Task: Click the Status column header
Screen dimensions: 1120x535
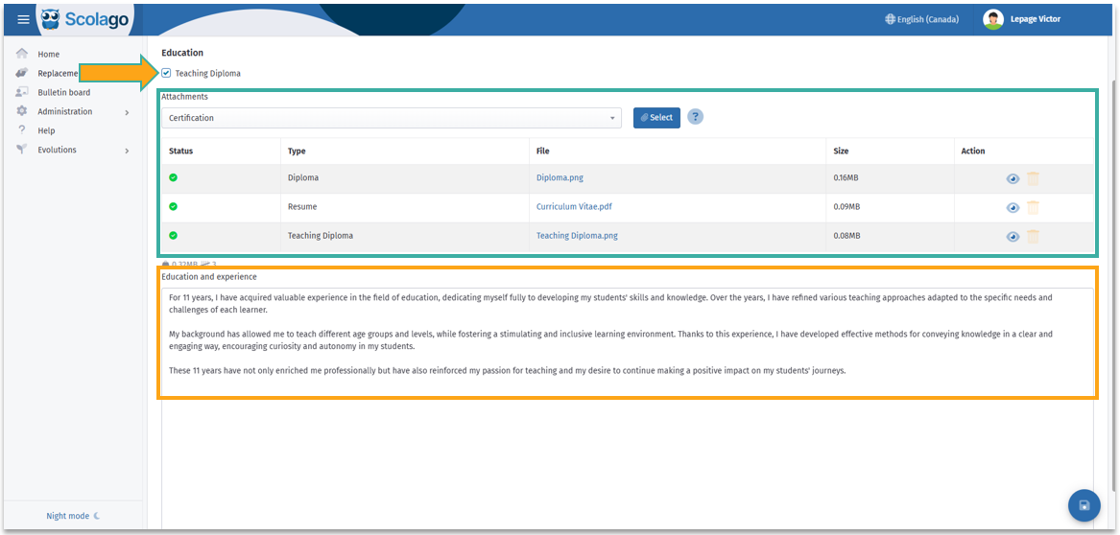Action: coord(180,151)
